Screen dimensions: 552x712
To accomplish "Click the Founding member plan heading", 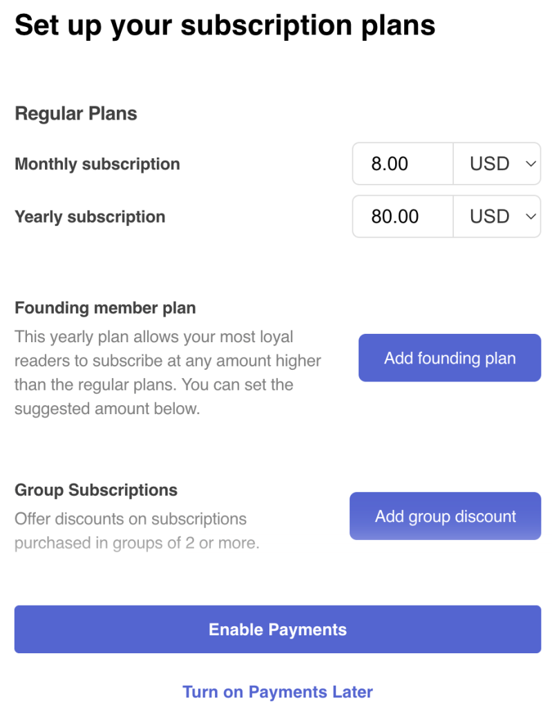I will click(105, 308).
